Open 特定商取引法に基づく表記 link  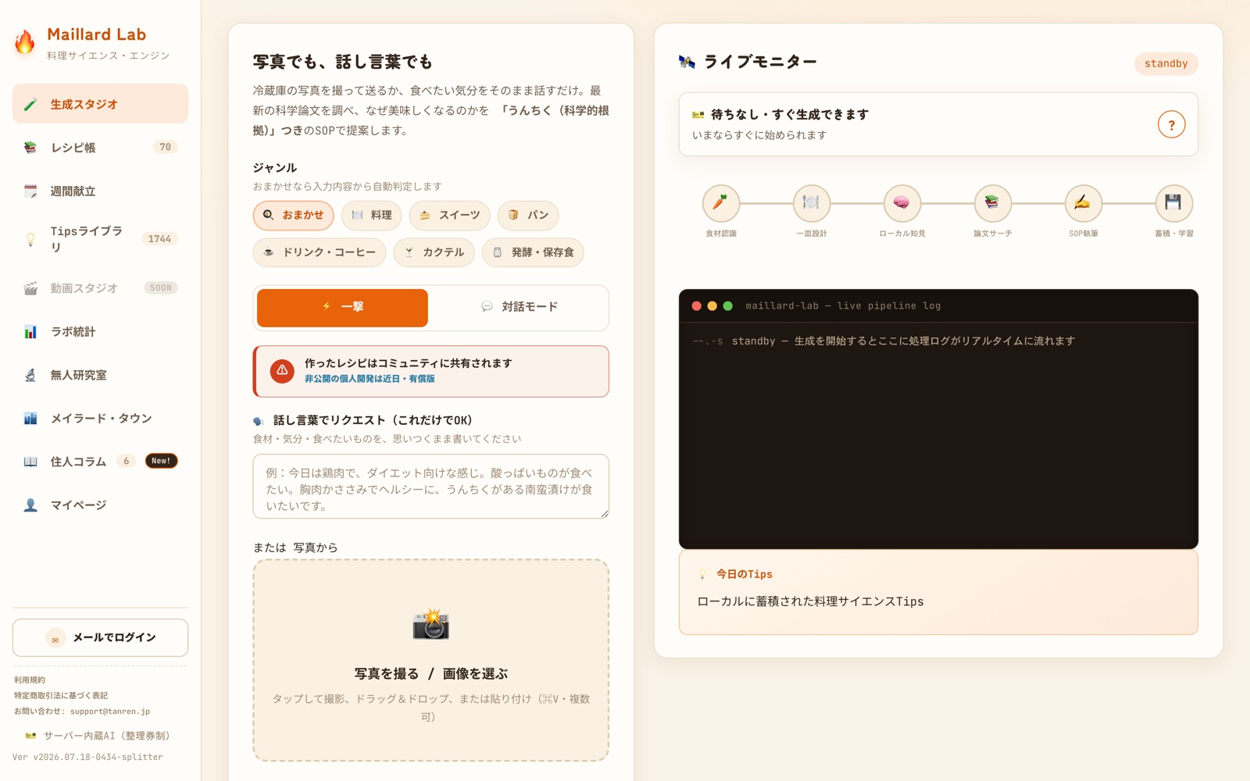pos(61,696)
